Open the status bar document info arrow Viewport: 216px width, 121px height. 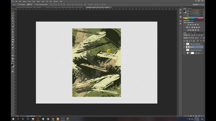tap(40, 116)
